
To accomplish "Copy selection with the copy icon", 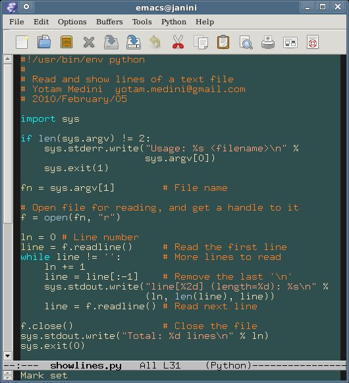I will [201, 42].
